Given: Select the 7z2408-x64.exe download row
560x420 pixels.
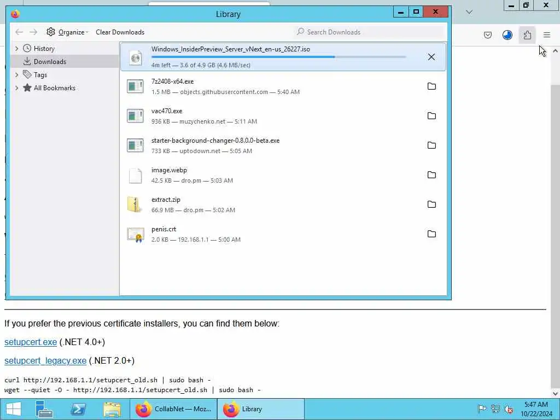Looking at the screenshot, I should (x=283, y=86).
